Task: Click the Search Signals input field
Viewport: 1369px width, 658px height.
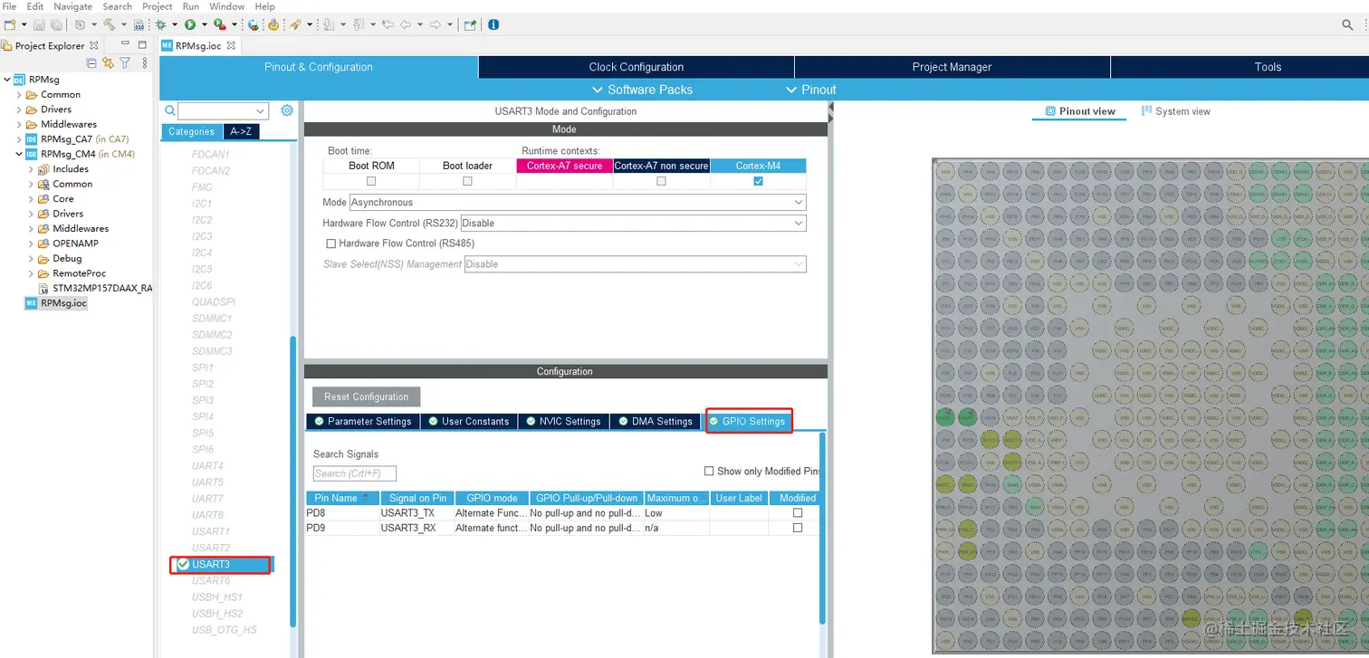Action: [355, 473]
